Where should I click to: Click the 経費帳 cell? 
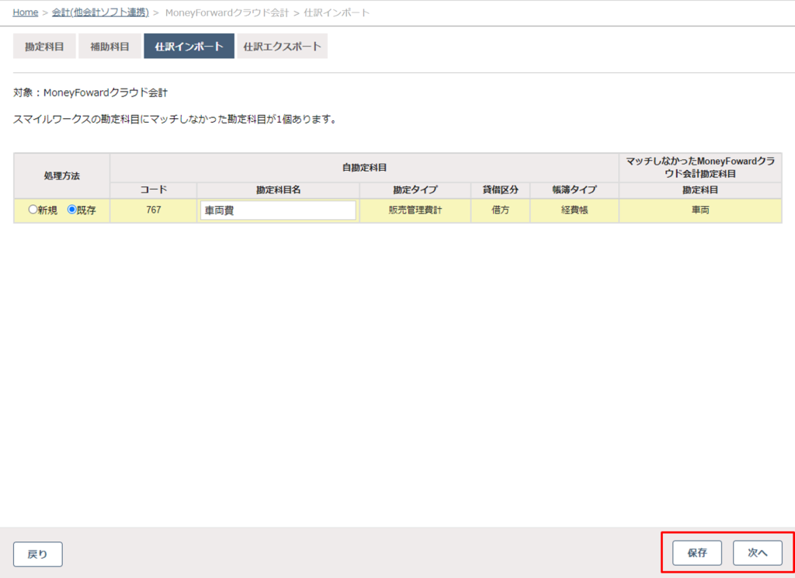[x=575, y=210]
